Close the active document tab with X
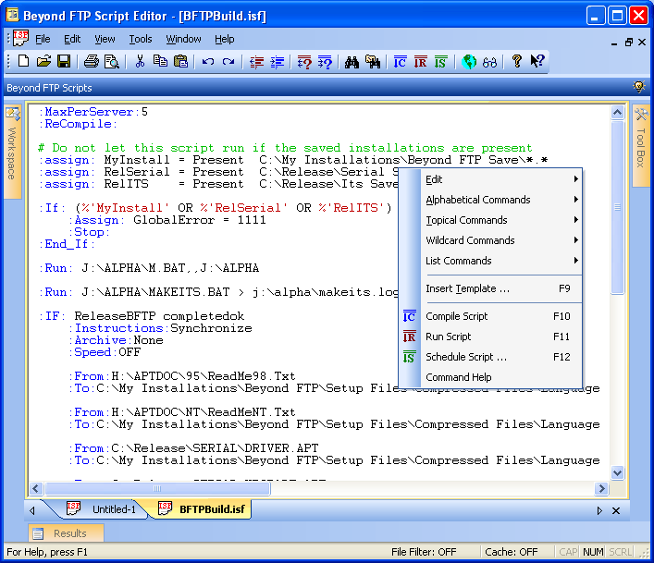 point(616,510)
